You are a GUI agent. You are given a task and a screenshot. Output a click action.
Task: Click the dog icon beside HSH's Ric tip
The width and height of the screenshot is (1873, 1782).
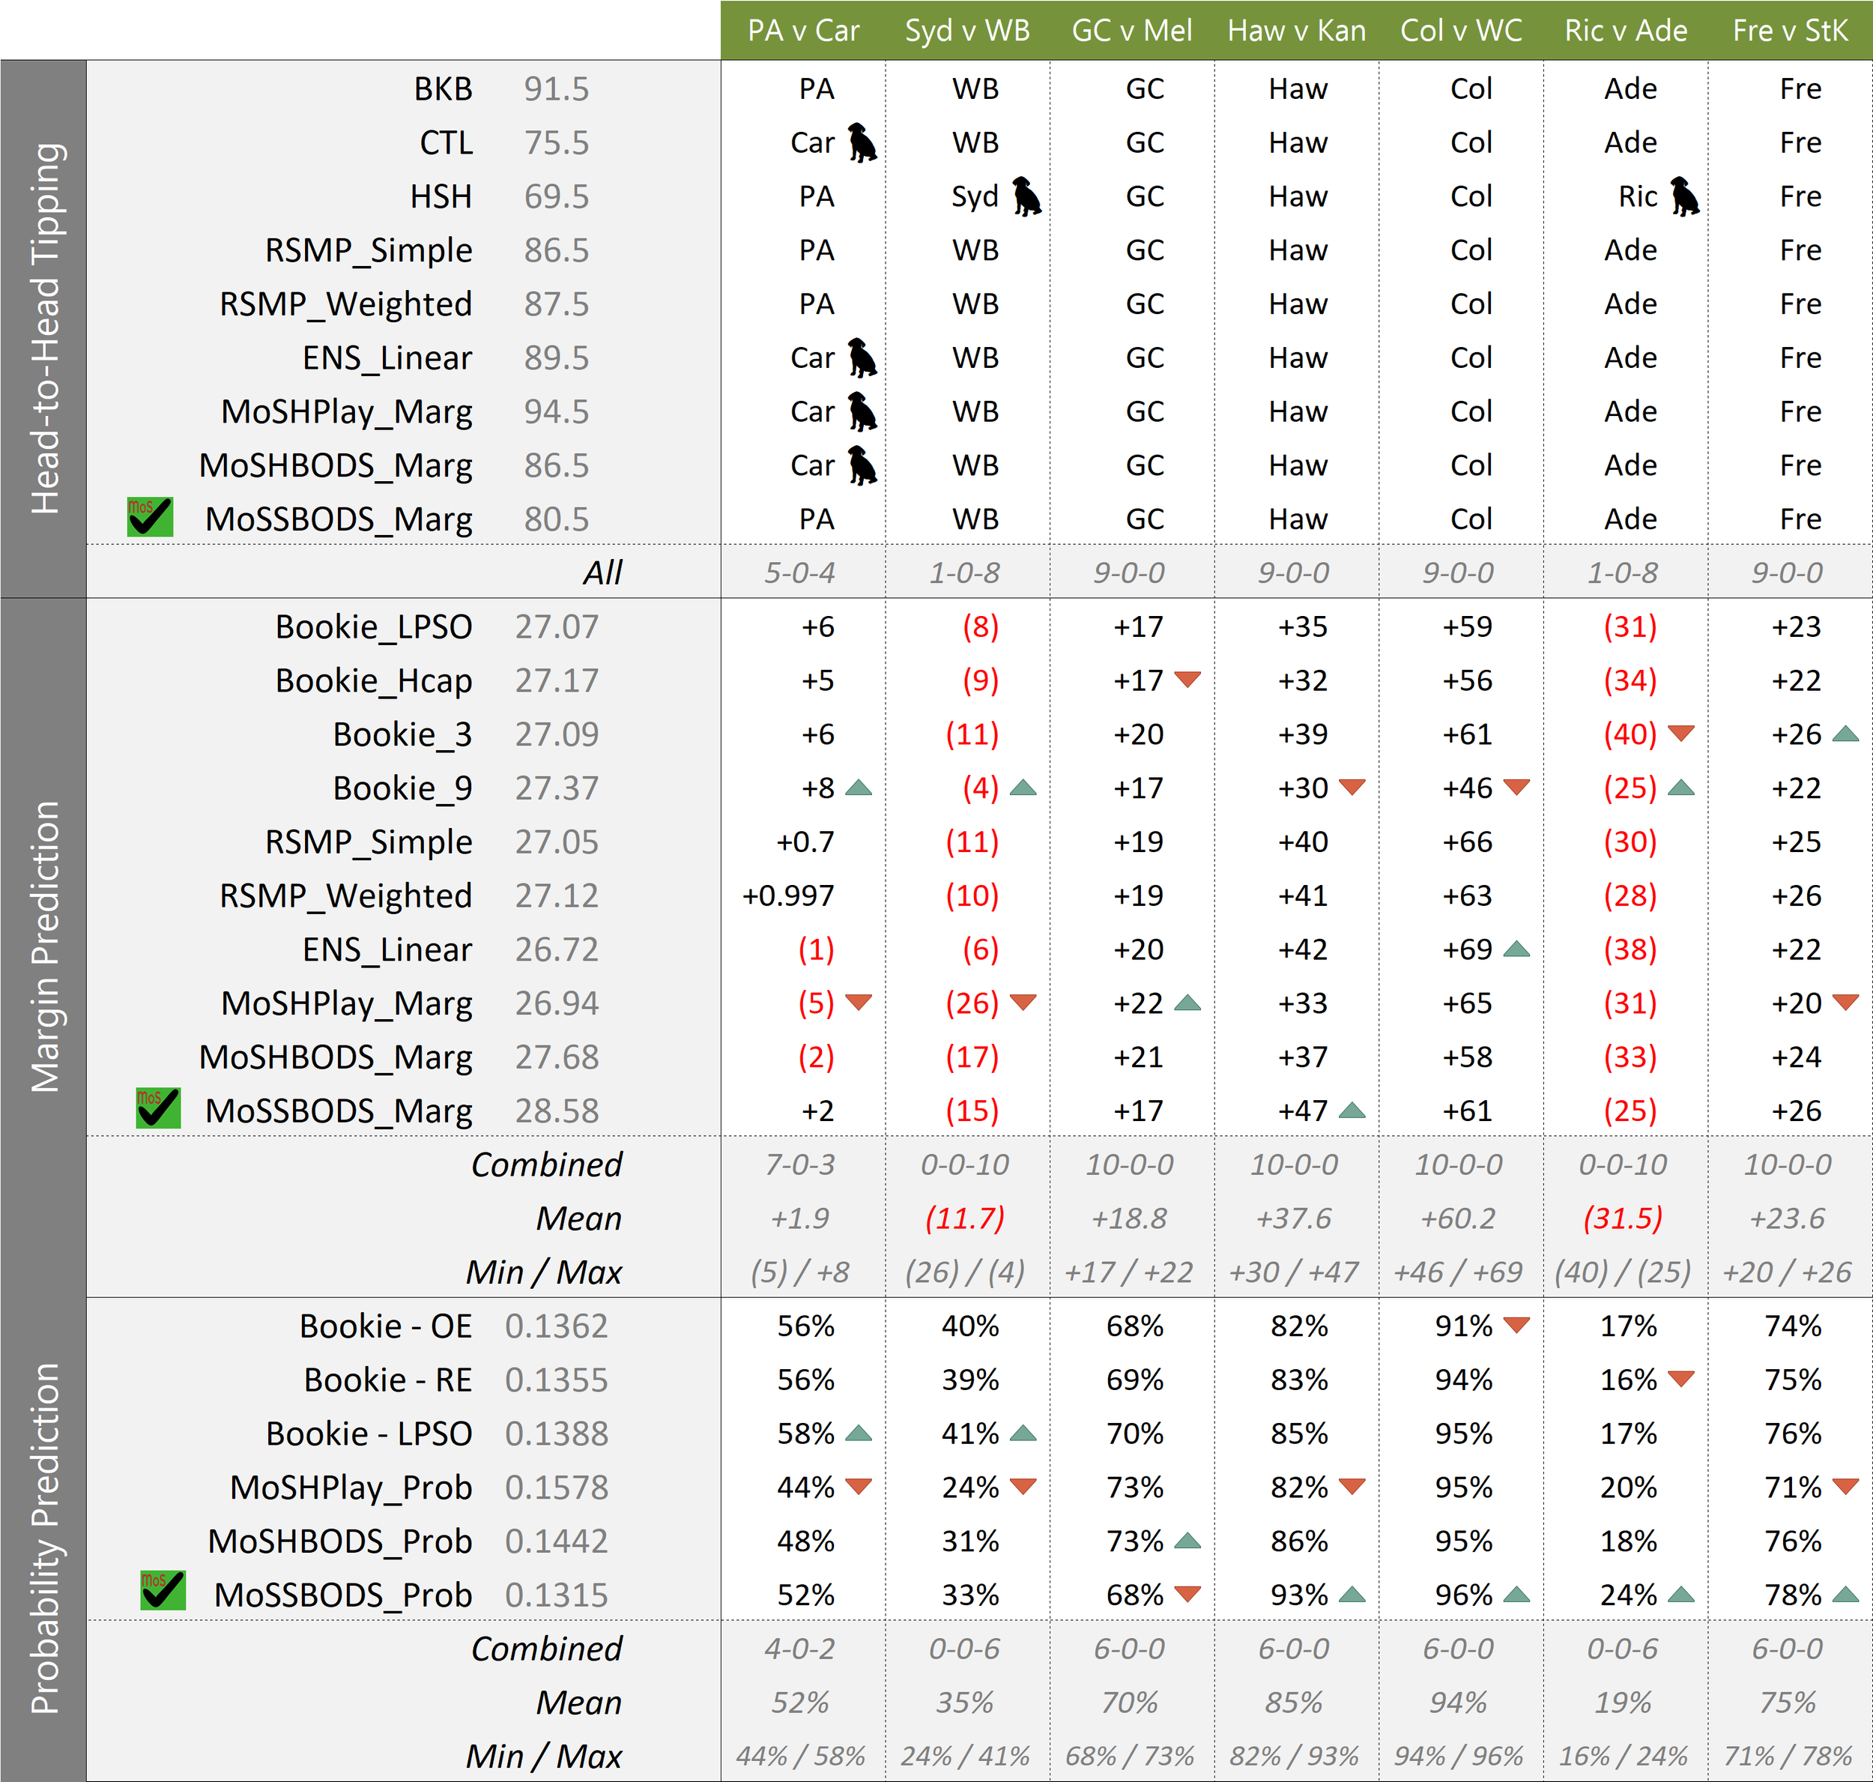click(x=1684, y=196)
